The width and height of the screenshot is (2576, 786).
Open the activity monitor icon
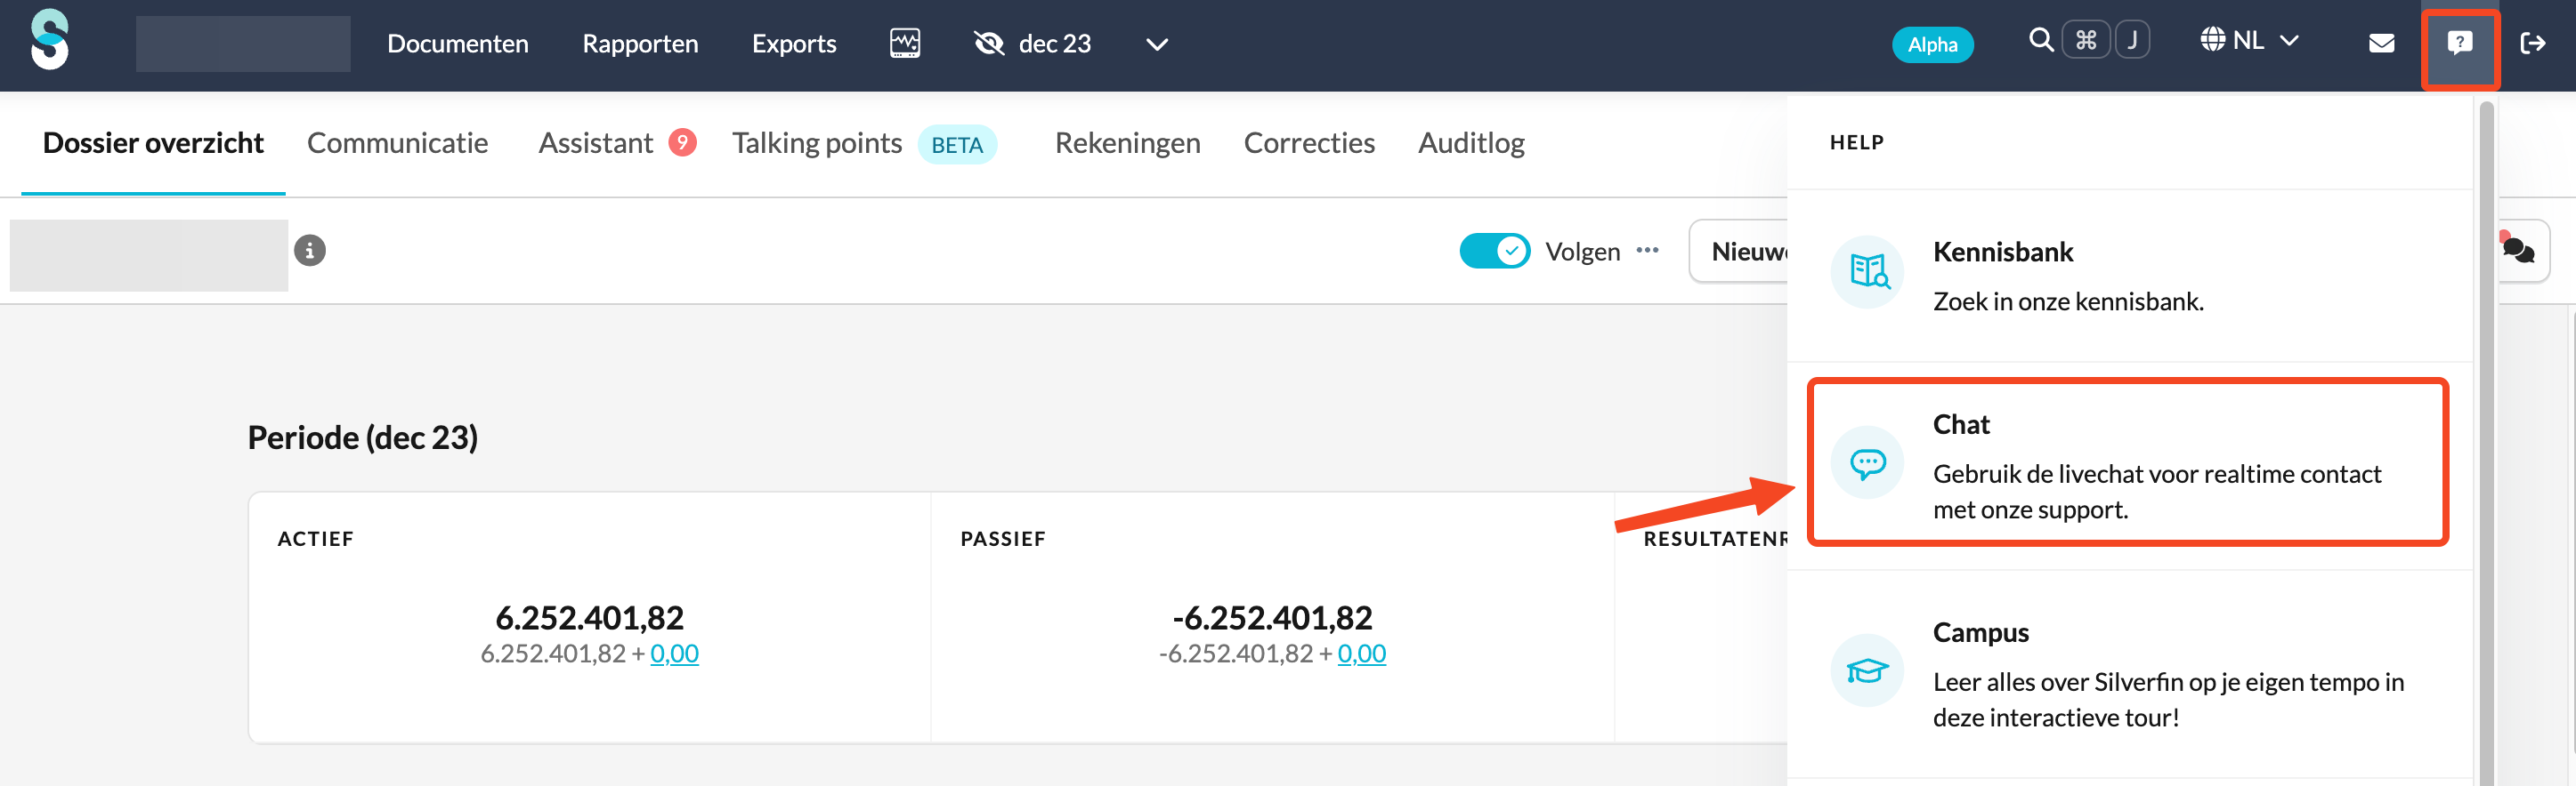tap(904, 43)
